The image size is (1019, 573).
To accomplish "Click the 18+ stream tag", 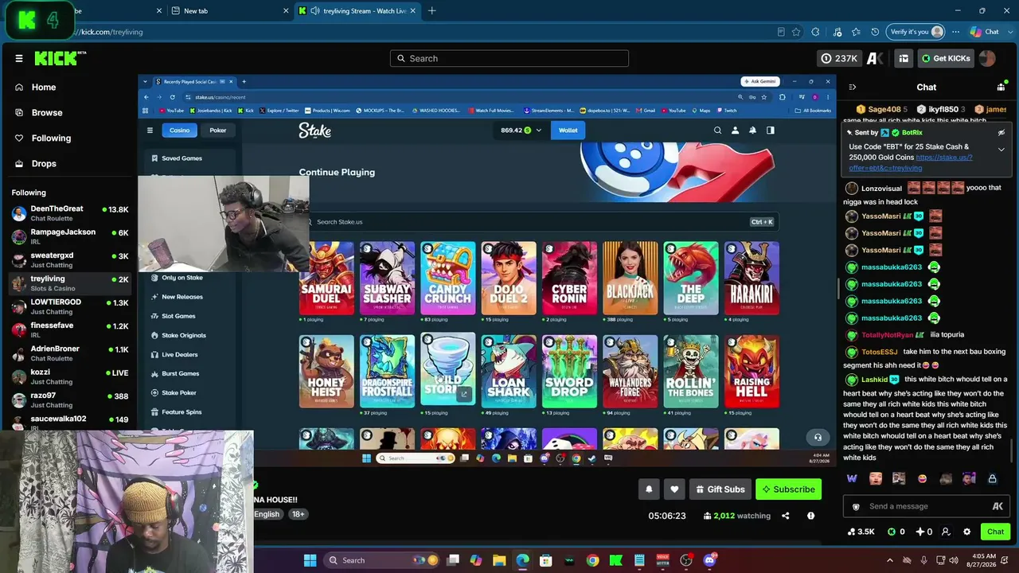I will 298,514.
